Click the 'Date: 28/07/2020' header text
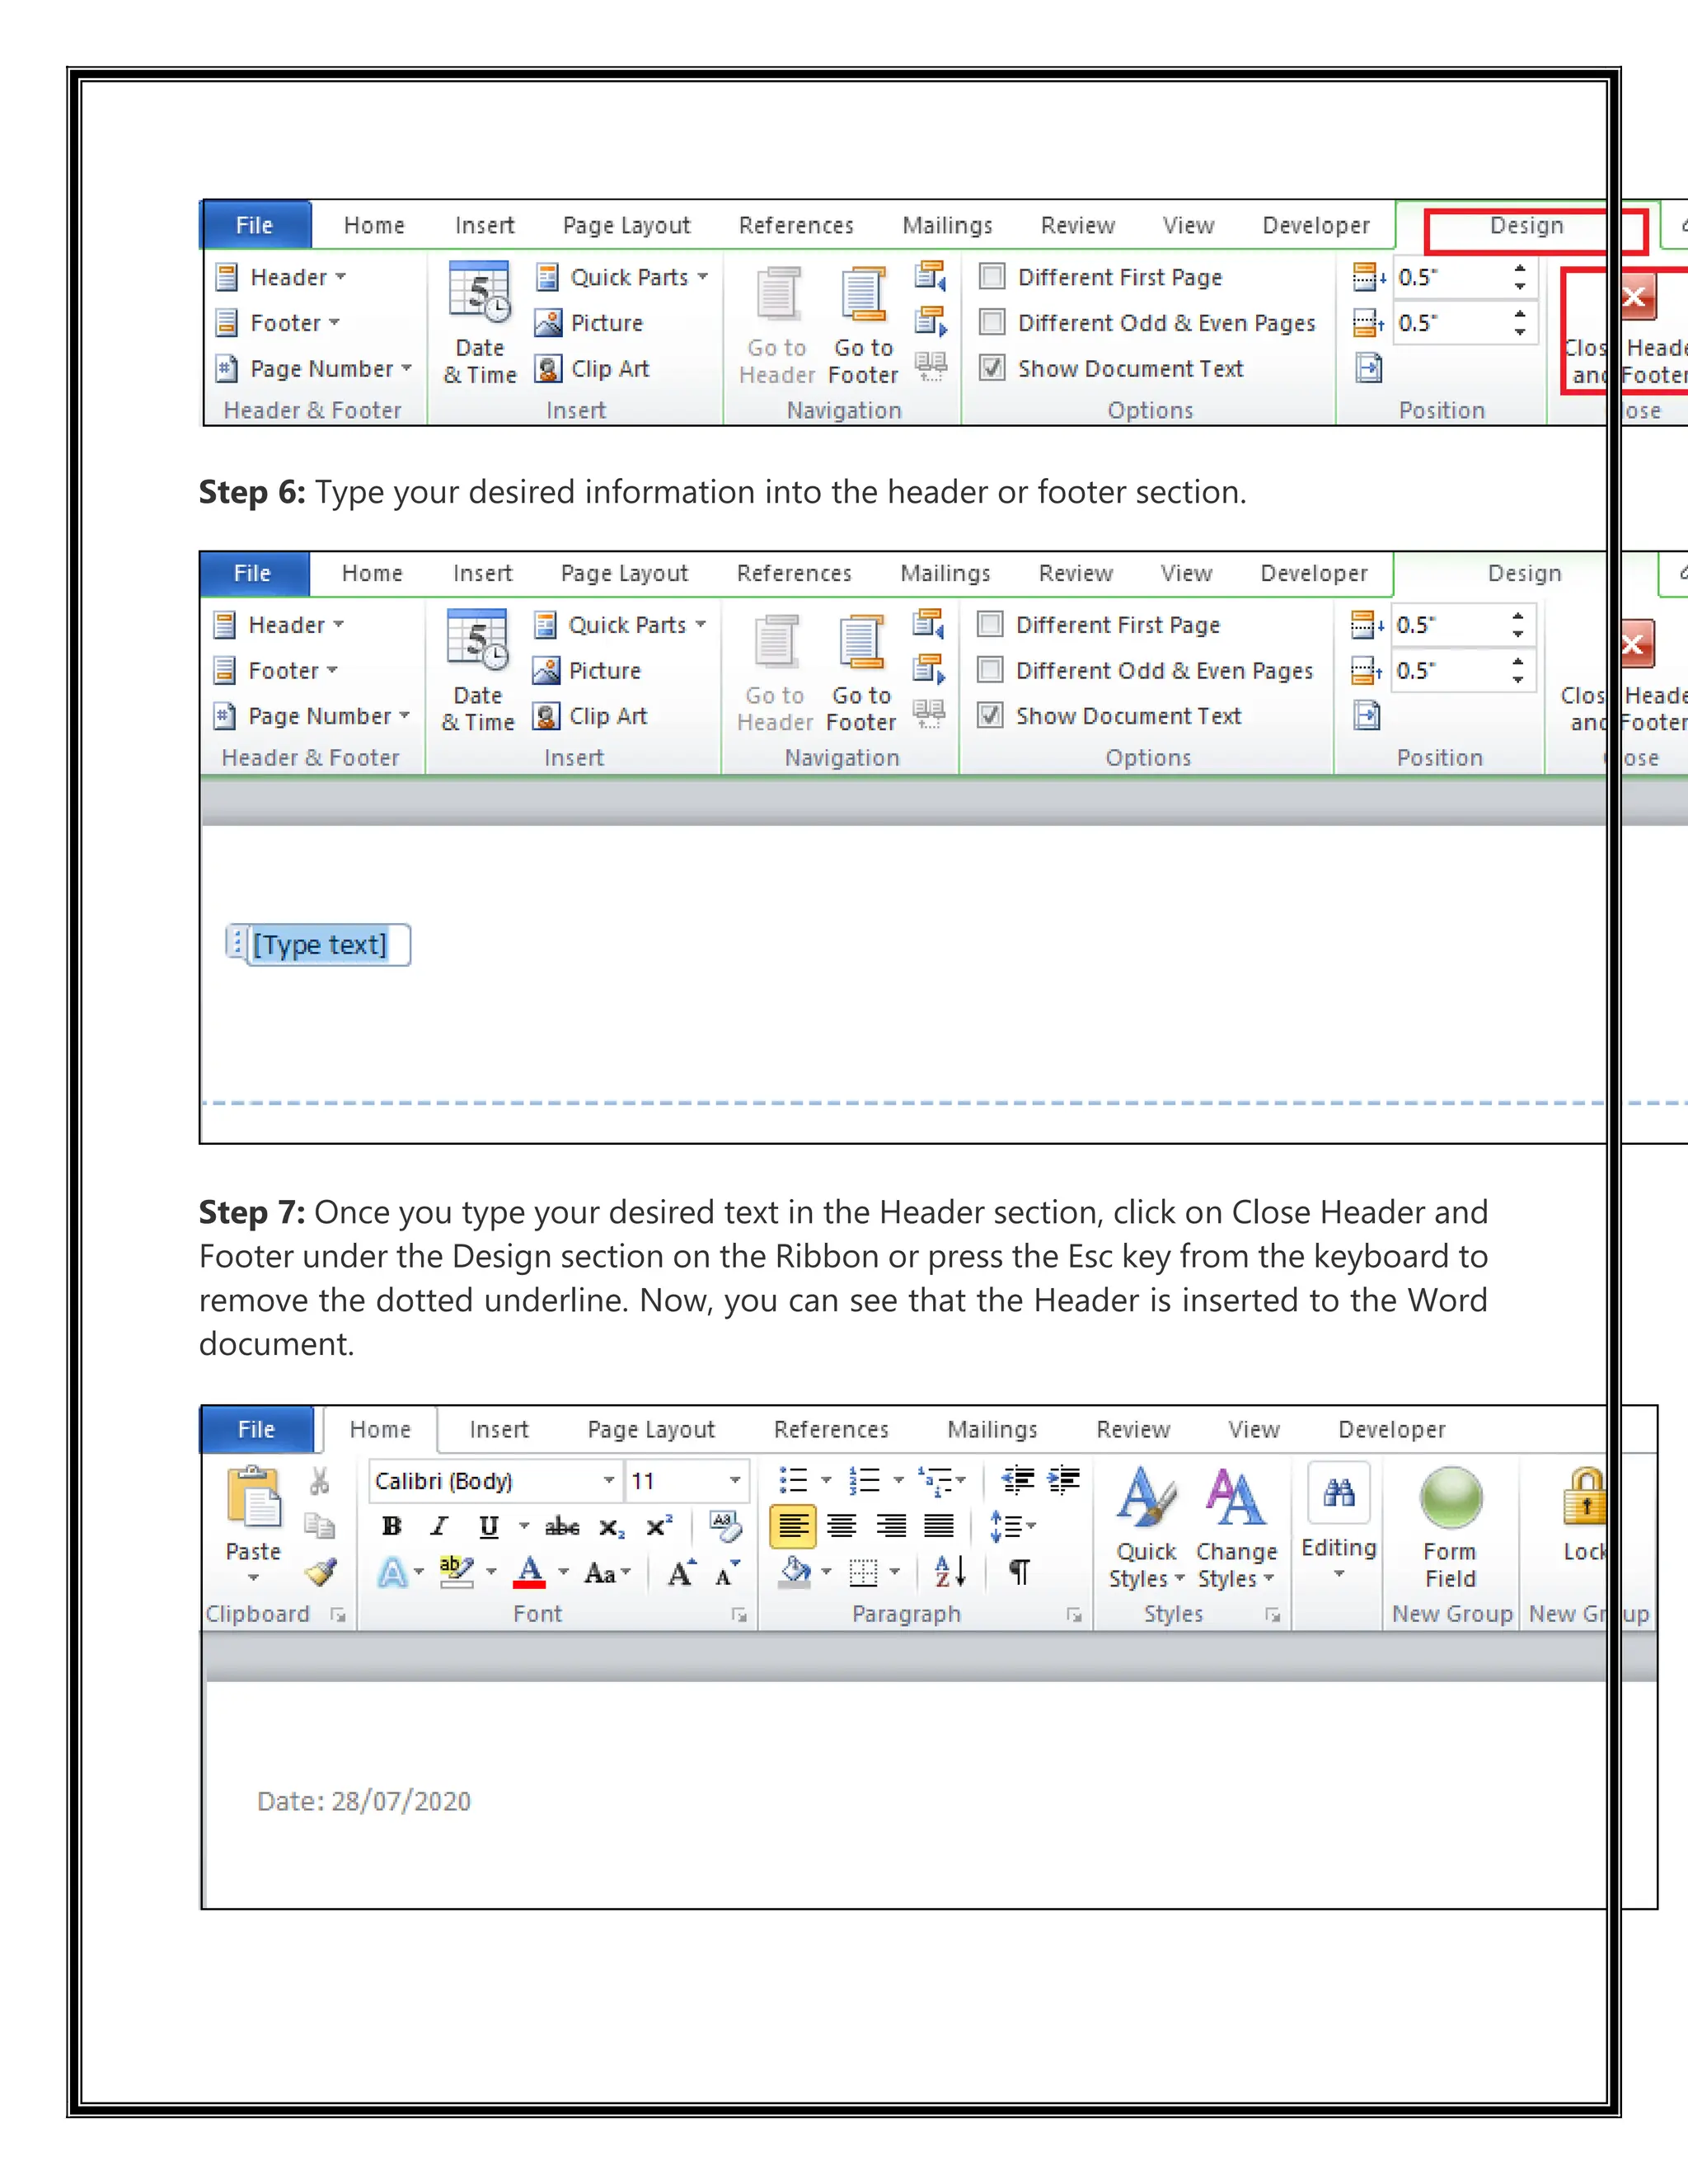This screenshot has width=1688, height=2184. coord(364,1801)
